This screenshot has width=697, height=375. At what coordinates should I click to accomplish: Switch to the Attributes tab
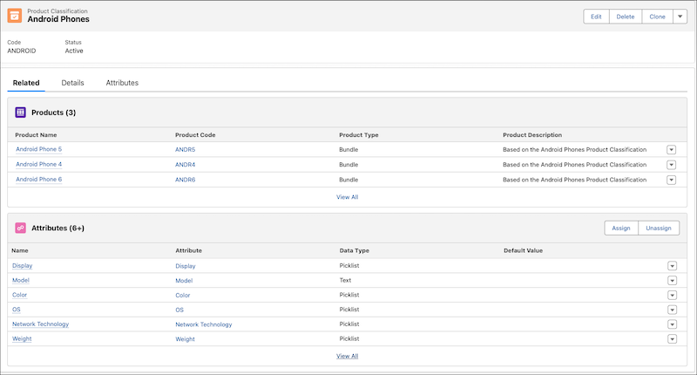(x=122, y=83)
